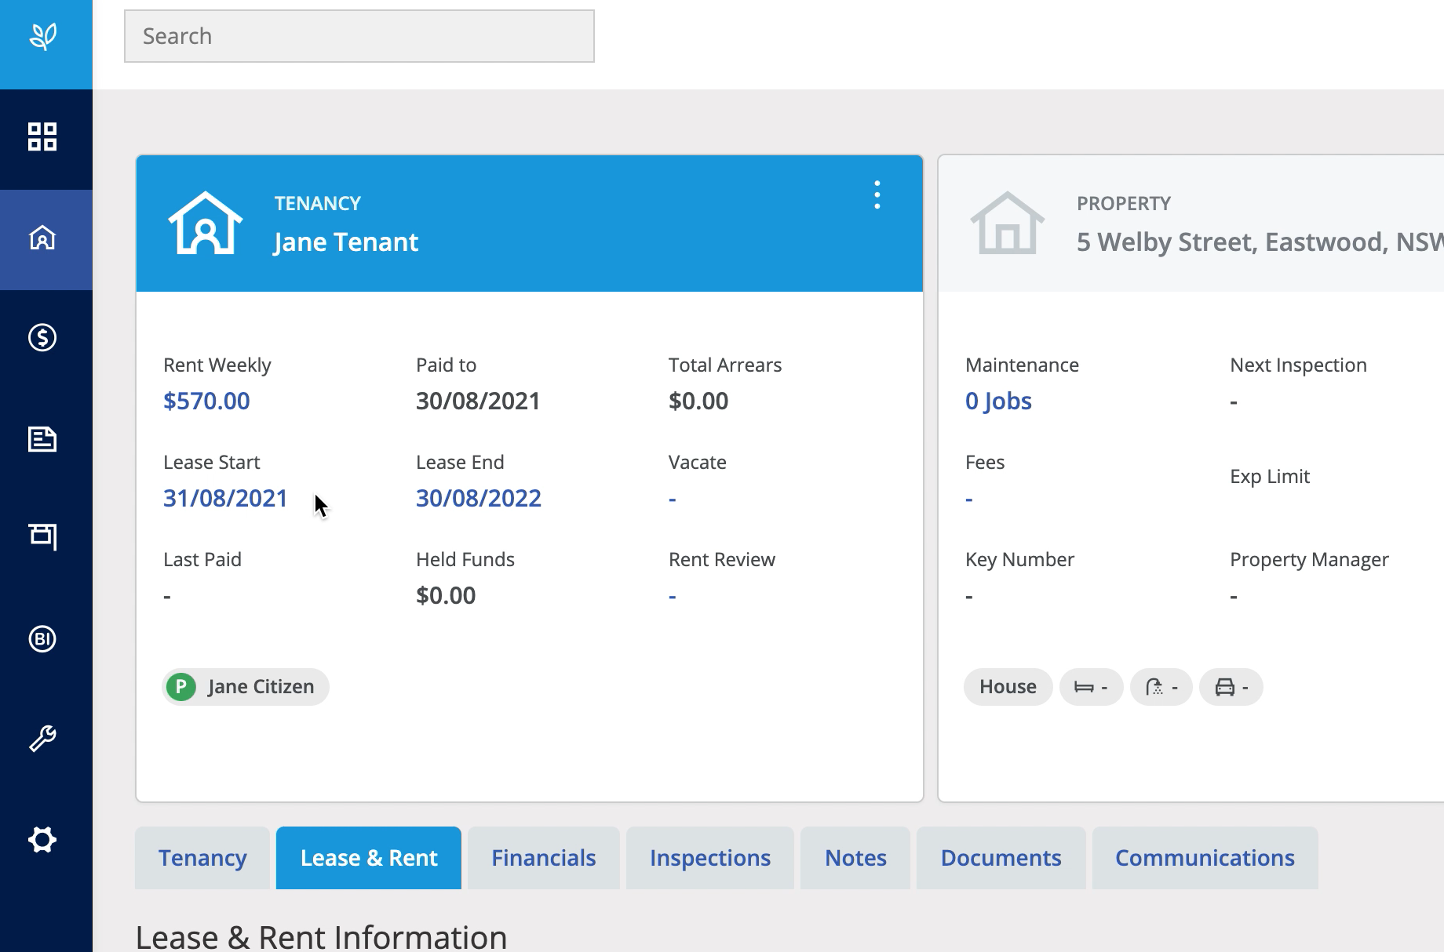Click the leaf logo home icon
Image resolution: width=1444 pixels, height=952 pixels.
[x=43, y=37]
